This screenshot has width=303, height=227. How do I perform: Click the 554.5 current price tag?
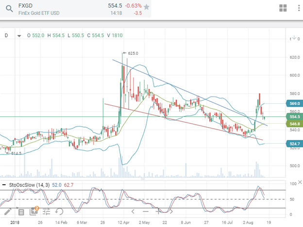pyautogui.click(x=294, y=116)
